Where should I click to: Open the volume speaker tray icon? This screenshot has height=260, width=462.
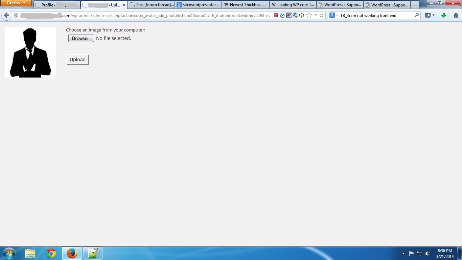pyautogui.click(x=428, y=253)
